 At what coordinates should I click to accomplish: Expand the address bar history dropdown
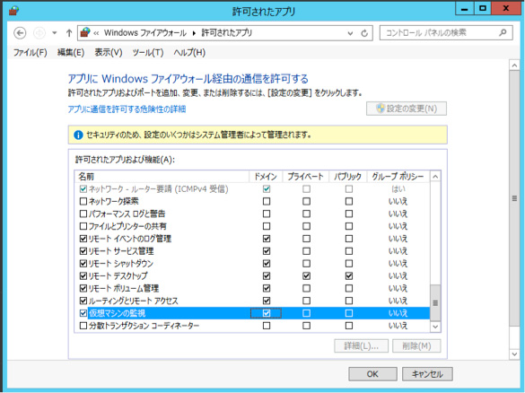coord(350,33)
